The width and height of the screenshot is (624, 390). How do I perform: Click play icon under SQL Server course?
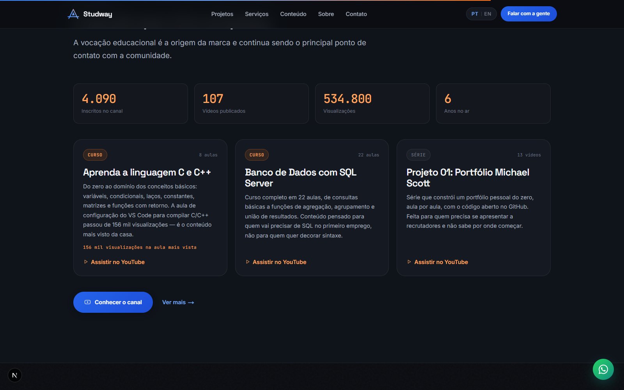click(x=248, y=262)
